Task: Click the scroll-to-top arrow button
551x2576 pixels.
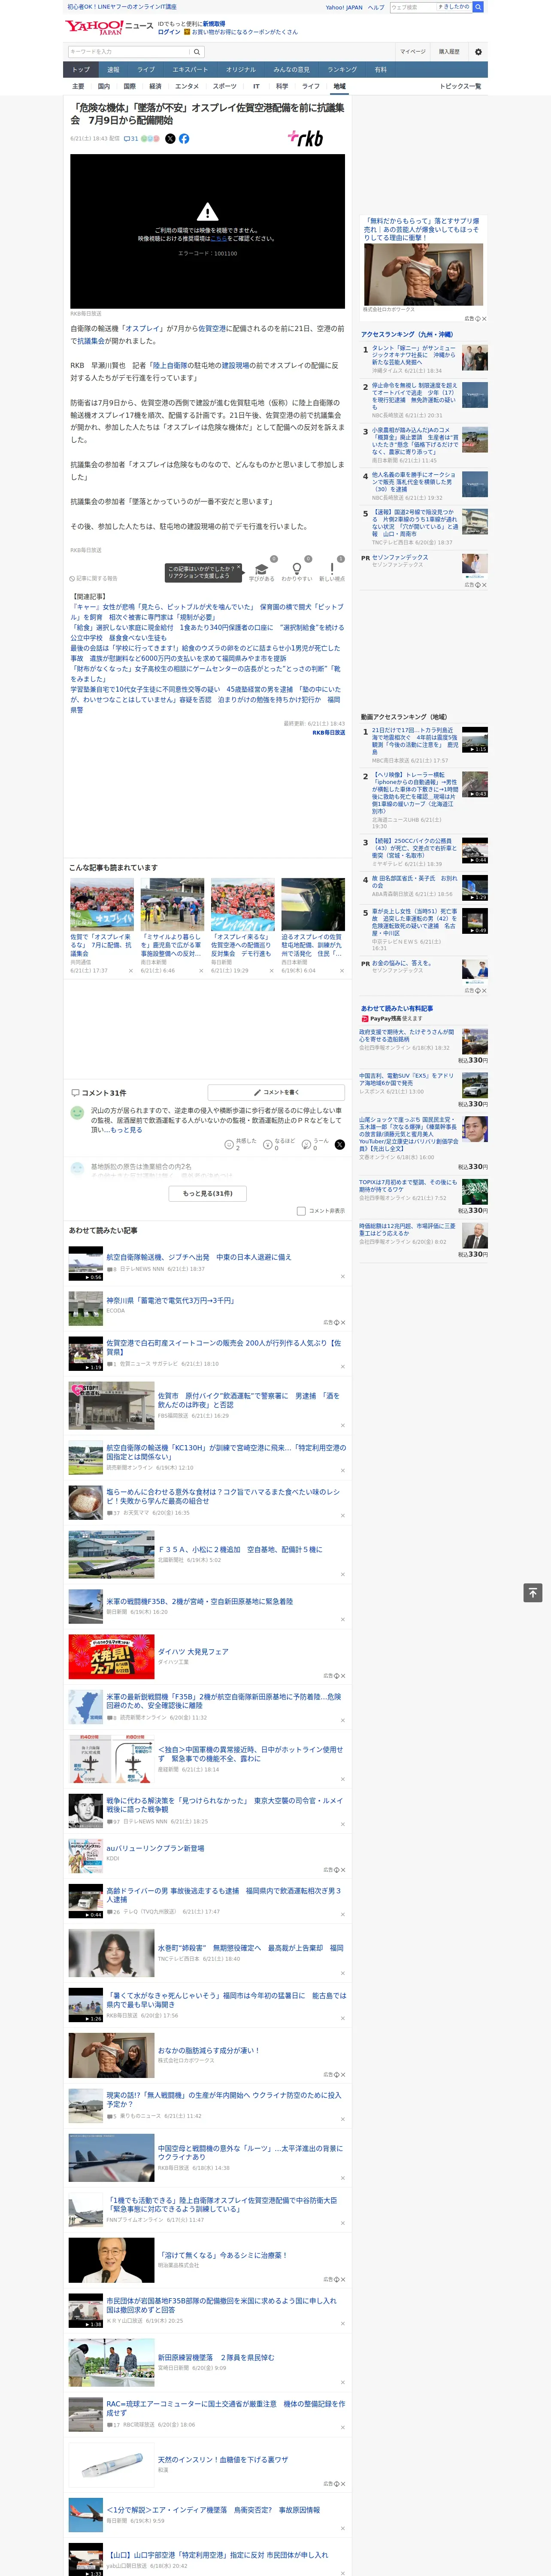Action: point(533,1592)
